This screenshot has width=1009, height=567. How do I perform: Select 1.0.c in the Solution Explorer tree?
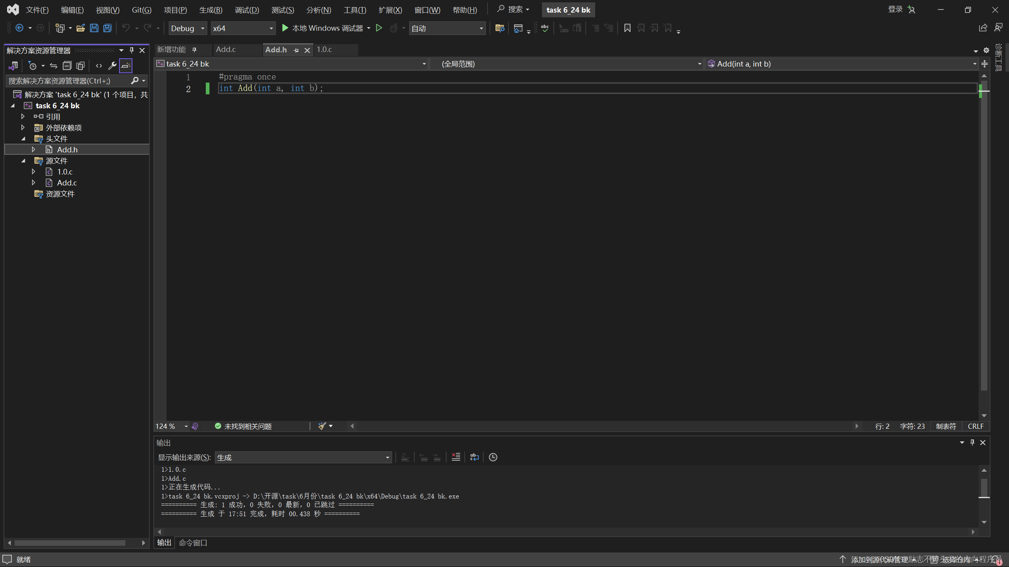pos(65,172)
